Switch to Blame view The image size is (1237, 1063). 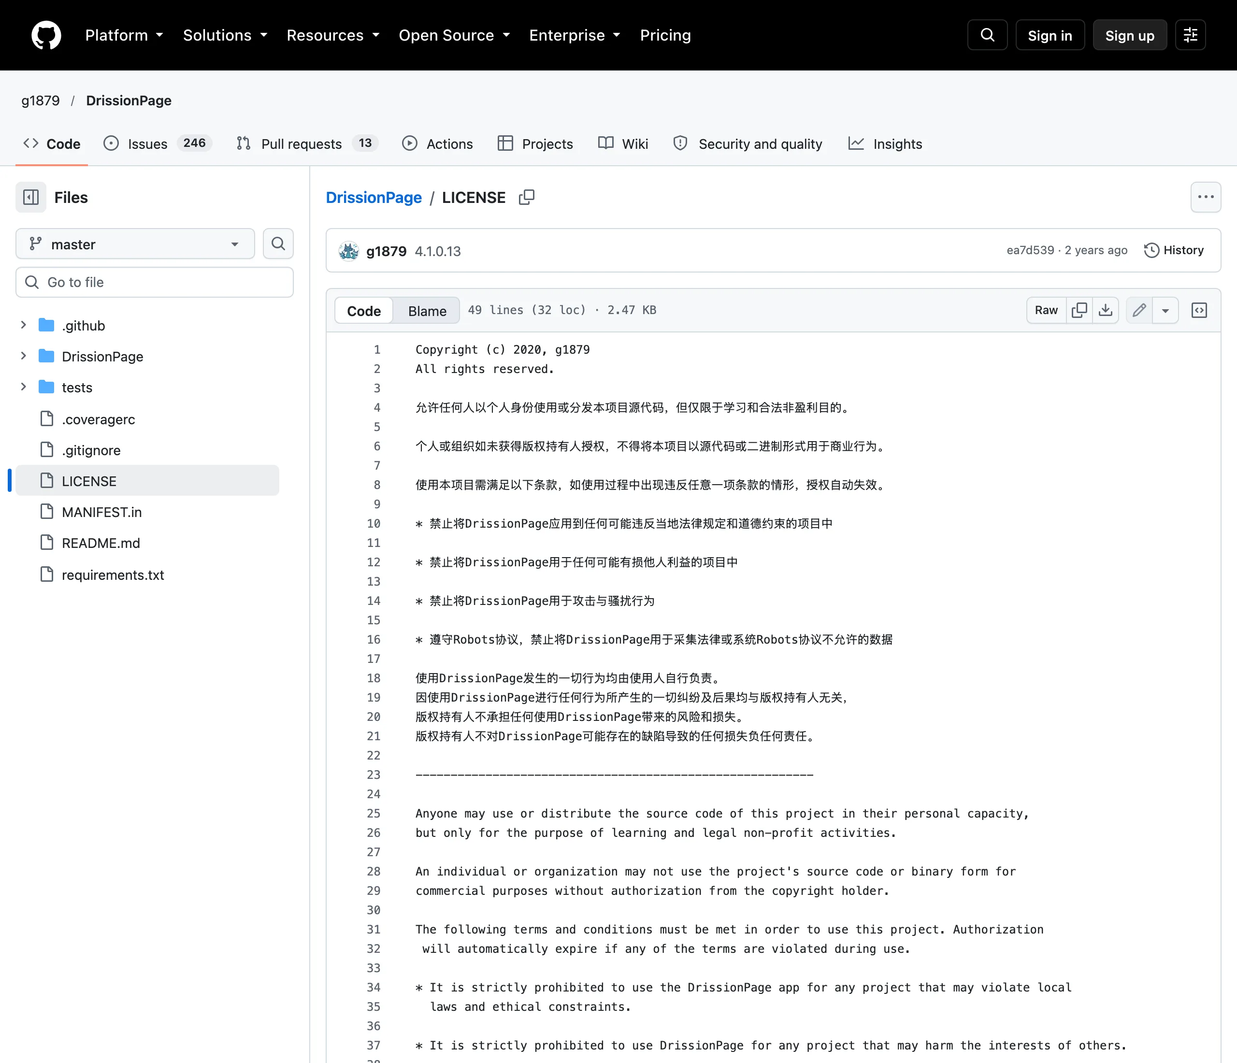[x=427, y=311]
